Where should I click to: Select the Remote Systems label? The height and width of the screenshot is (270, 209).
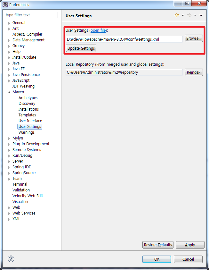27,150
